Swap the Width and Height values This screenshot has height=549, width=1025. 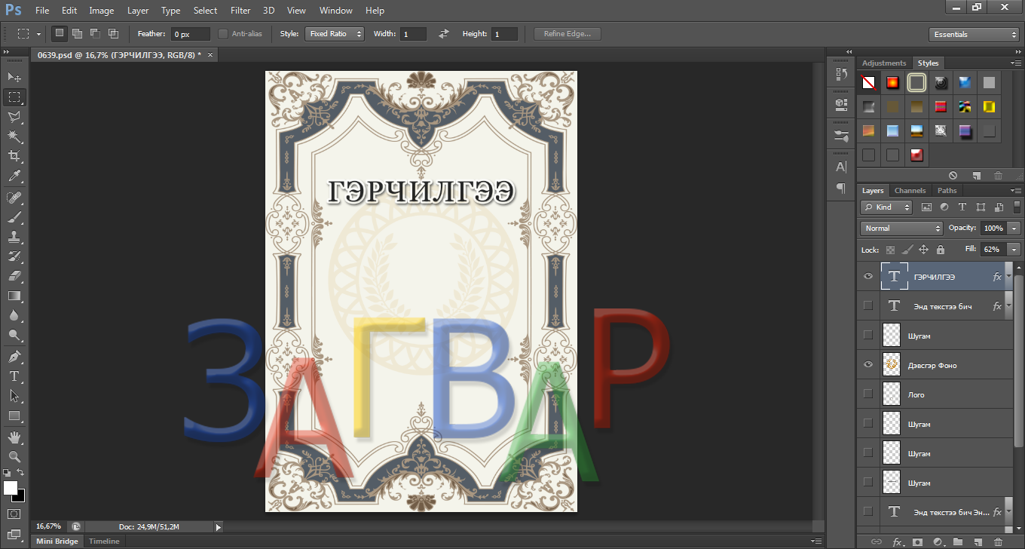444,34
